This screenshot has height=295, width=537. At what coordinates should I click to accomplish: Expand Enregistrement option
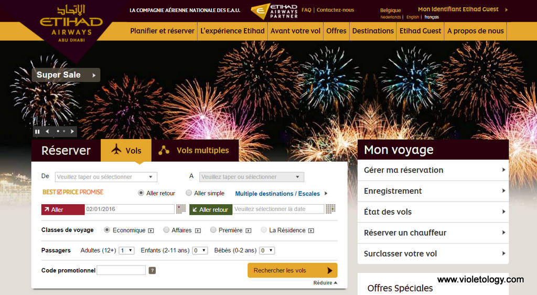click(x=433, y=191)
